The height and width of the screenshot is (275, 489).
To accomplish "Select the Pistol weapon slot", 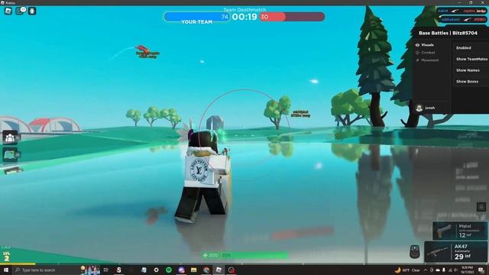I will 460,231.
